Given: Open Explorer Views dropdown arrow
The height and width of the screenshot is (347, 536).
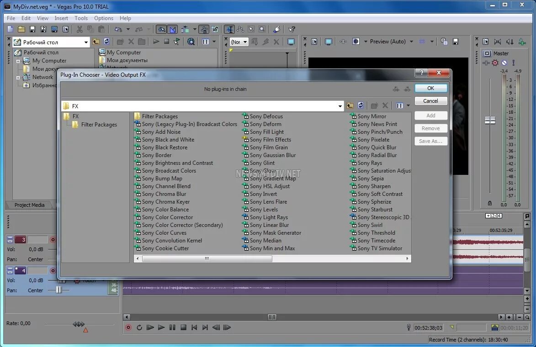Looking at the screenshot, I should click(x=214, y=42).
